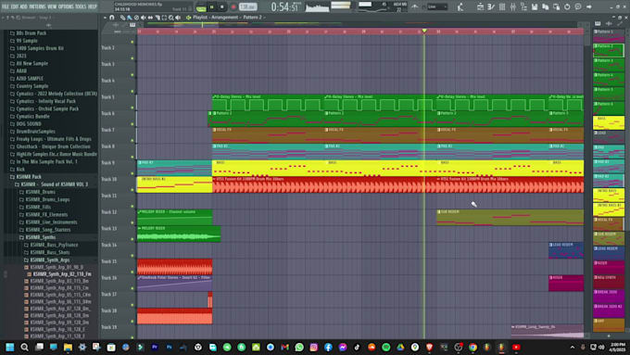The height and width of the screenshot is (355, 630).
Task: Open the HELP menu
Action: point(93,6)
